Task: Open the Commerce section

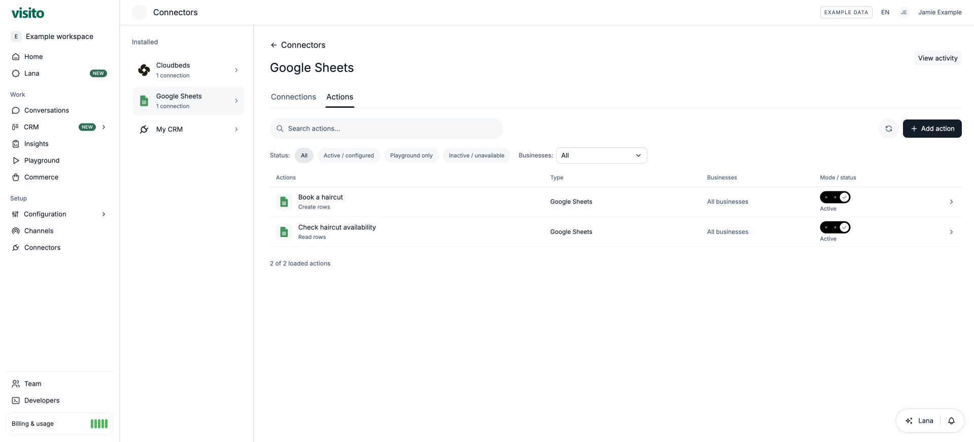Action: click(x=59, y=177)
